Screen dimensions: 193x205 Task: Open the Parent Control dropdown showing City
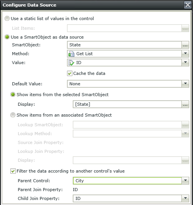[131, 181]
